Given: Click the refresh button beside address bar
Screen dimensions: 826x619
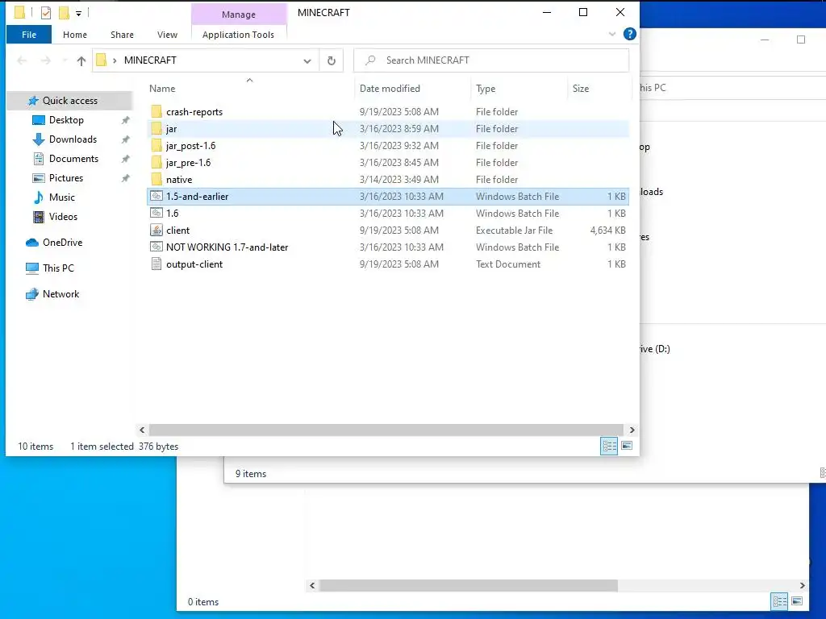Looking at the screenshot, I should click(x=332, y=60).
